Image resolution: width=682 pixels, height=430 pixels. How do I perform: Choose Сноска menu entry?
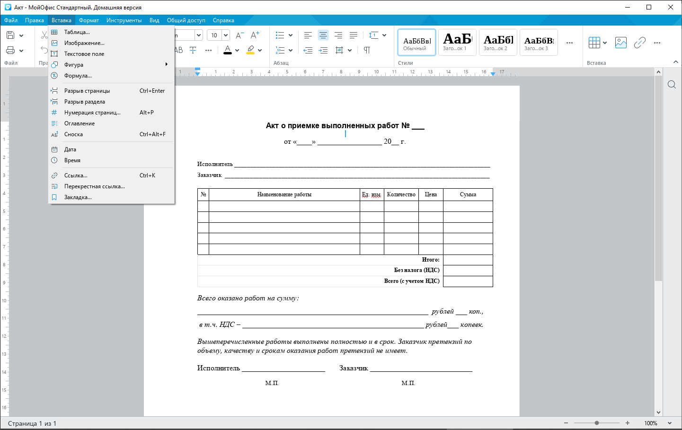112,134
